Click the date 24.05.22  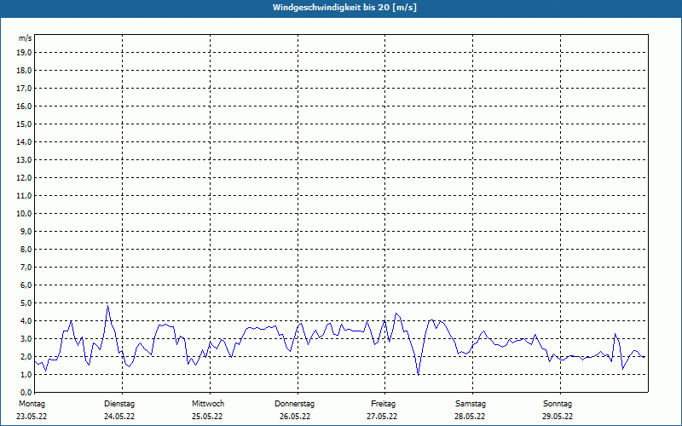coord(119,417)
